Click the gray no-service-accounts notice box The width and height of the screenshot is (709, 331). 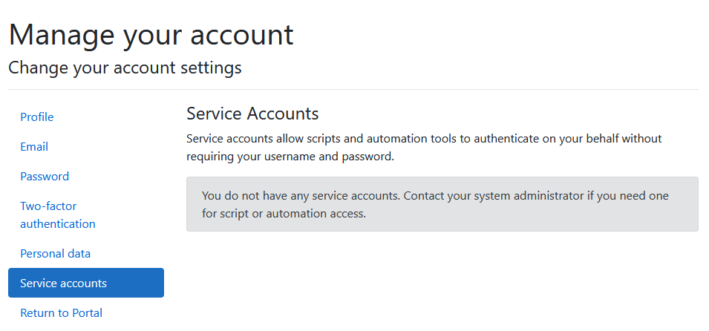coord(442,204)
